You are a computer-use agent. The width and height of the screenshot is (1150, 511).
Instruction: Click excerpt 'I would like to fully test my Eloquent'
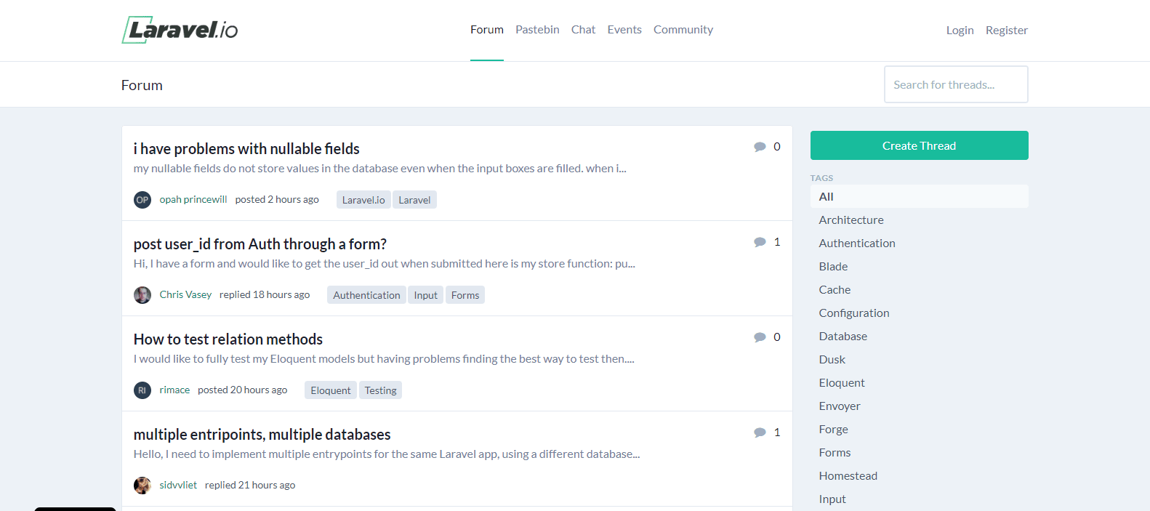click(x=384, y=359)
